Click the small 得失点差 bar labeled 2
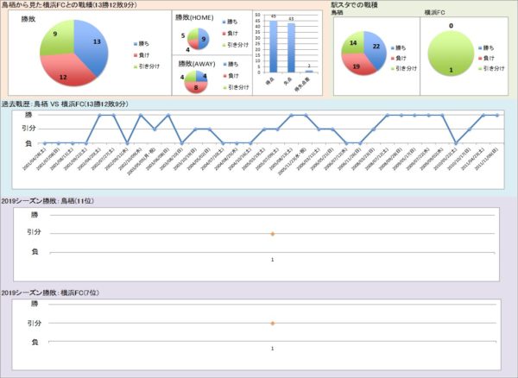The height and width of the screenshot is (378, 518). pos(309,72)
